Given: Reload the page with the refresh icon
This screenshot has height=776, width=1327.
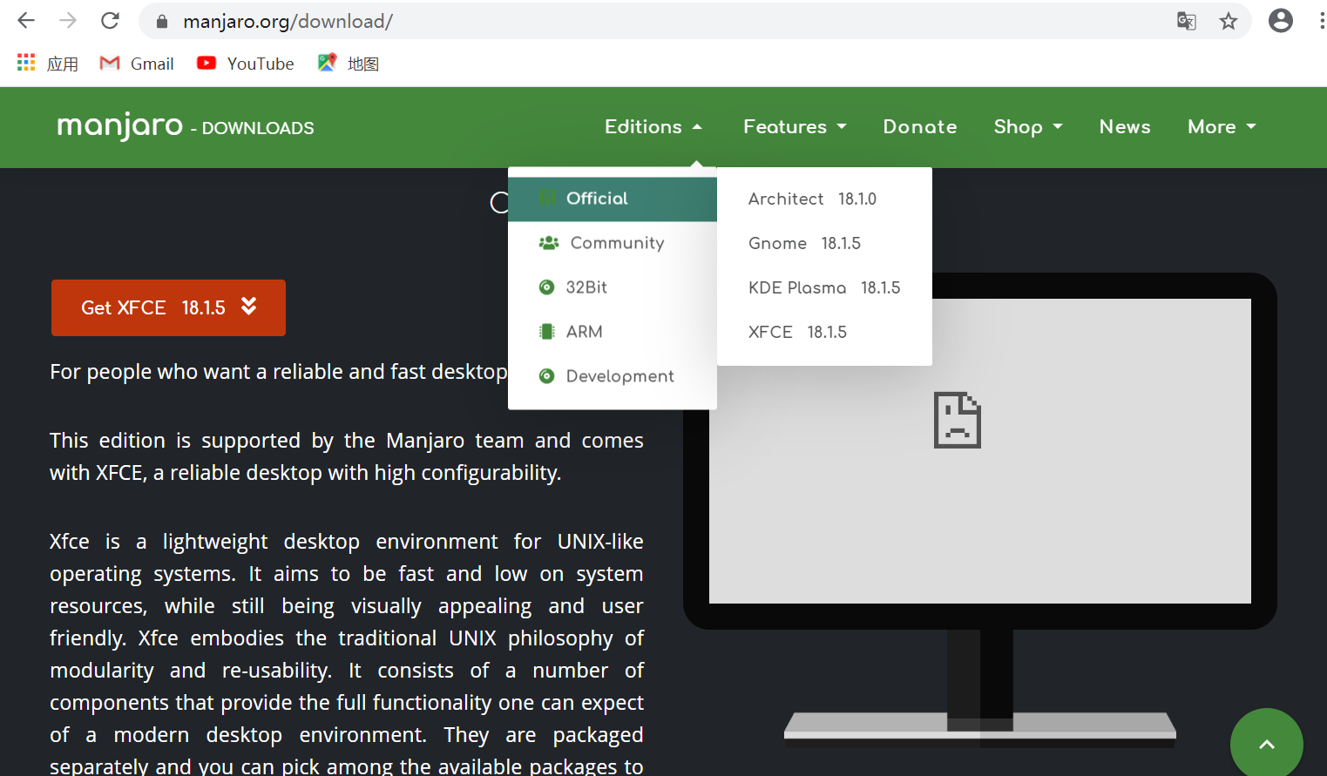Looking at the screenshot, I should pyautogui.click(x=110, y=21).
